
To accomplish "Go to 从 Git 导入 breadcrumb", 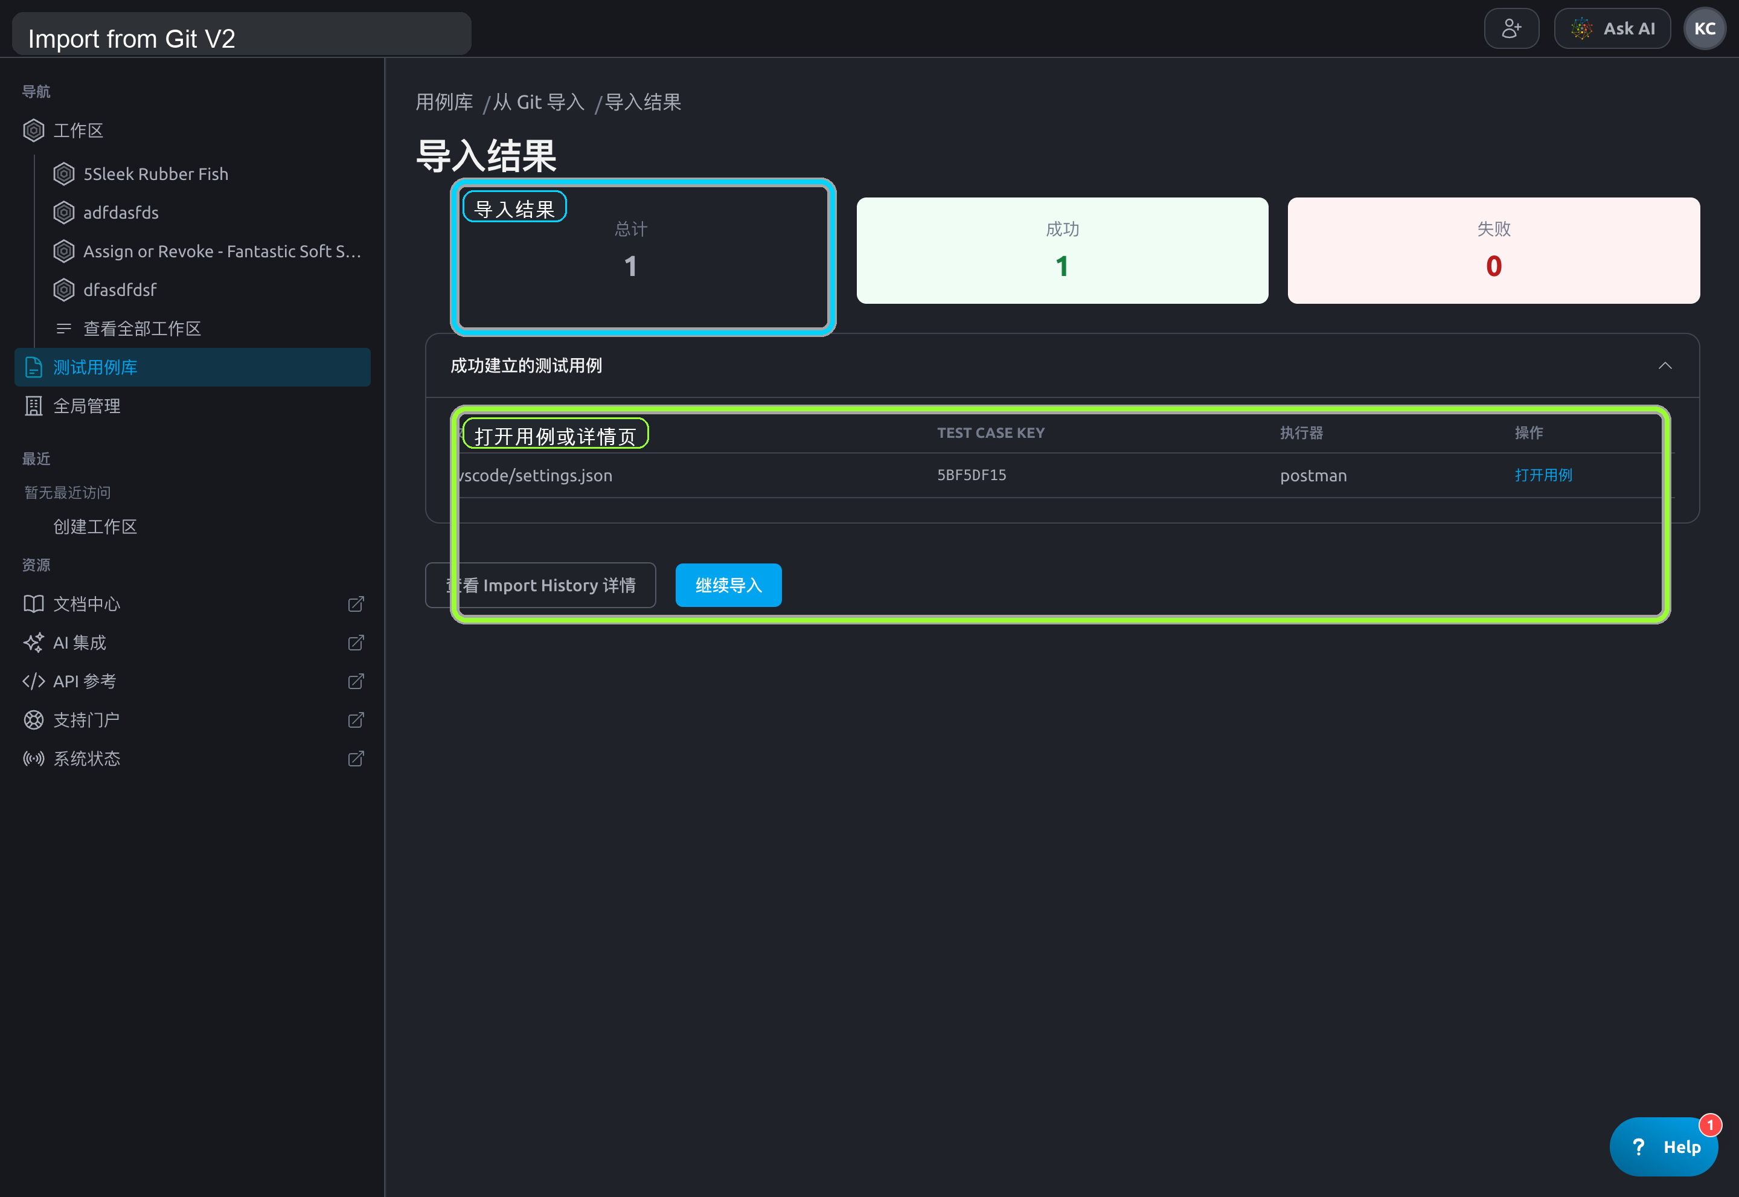I will click(539, 102).
